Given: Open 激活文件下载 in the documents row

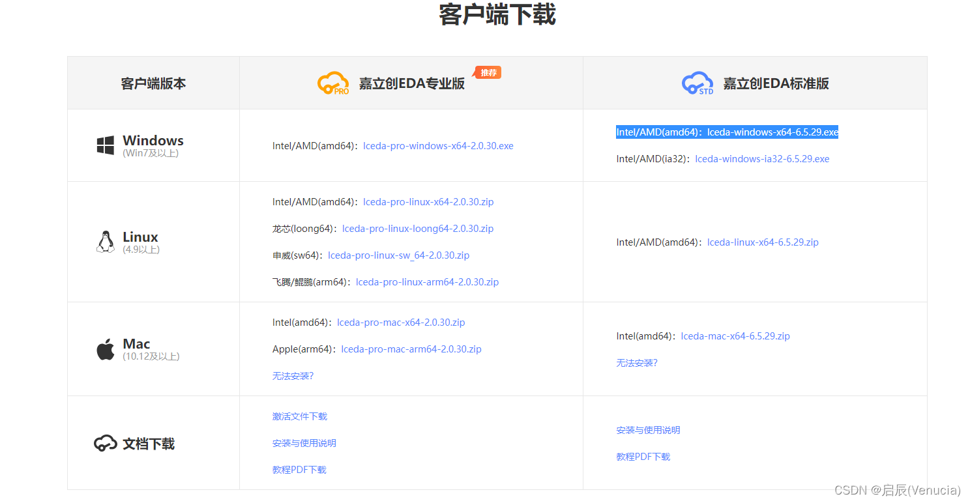Looking at the screenshot, I should click(299, 416).
